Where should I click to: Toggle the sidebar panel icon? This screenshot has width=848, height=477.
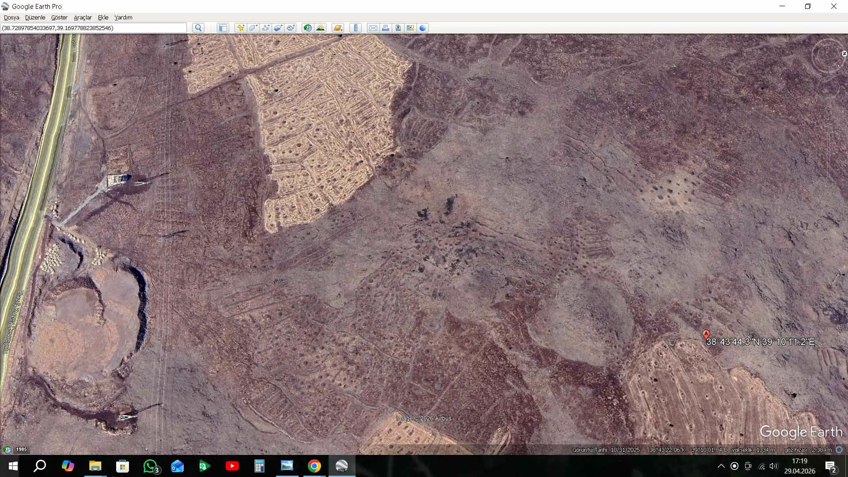pos(223,28)
